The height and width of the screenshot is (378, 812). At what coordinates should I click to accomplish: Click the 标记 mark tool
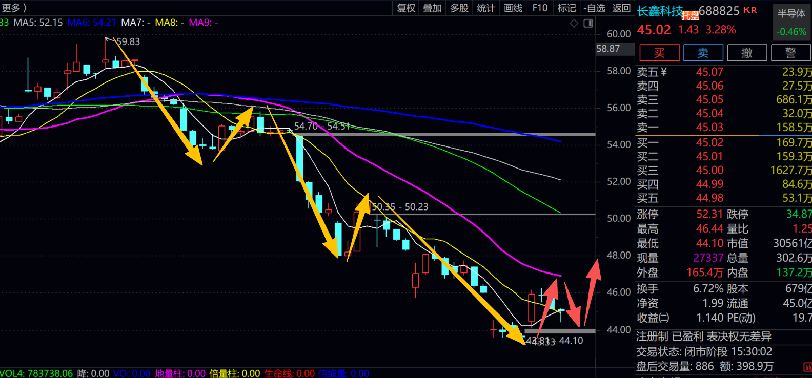tap(567, 8)
